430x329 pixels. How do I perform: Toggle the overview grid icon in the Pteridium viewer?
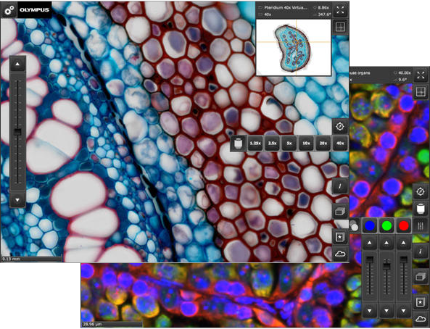[x=340, y=27]
